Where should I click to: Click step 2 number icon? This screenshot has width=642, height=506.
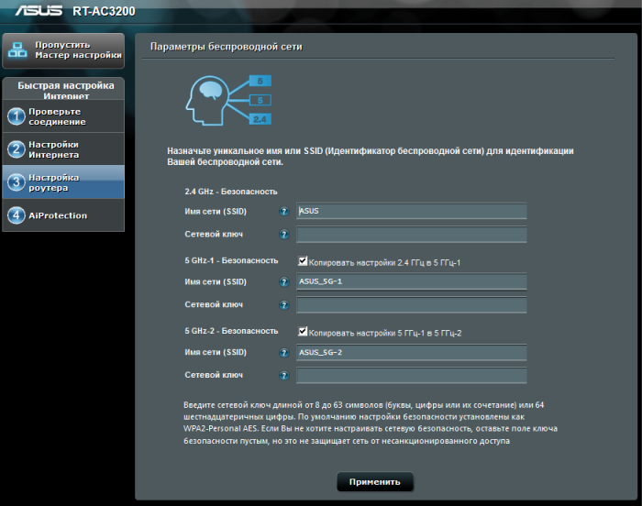point(17,149)
